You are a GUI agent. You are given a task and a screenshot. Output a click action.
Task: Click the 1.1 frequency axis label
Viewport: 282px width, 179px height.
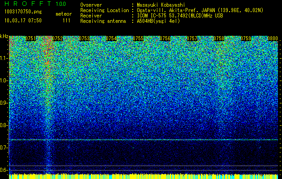pos(4,58)
